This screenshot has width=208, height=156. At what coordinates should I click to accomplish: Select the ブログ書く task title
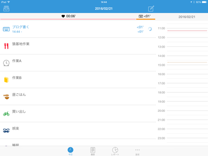(21, 27)
